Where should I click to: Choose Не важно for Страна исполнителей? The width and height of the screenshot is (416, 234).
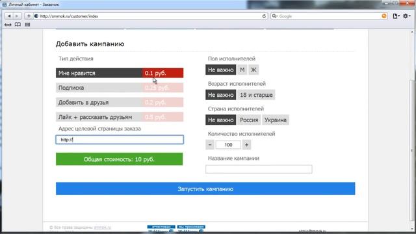click(x=221, y=120)
